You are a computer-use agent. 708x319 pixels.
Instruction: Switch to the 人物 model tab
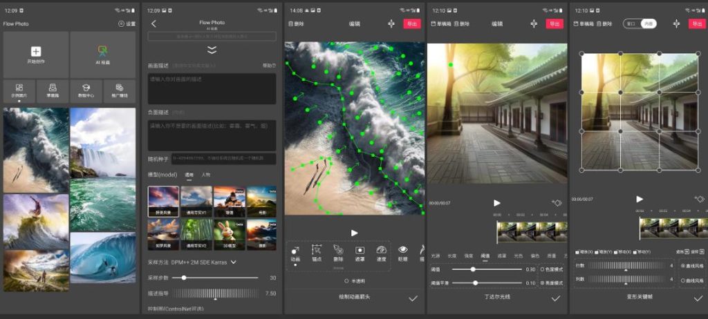click(206, 175)
